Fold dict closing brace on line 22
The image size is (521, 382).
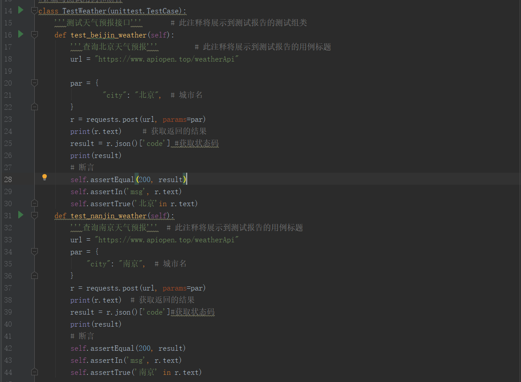point(34,107)
